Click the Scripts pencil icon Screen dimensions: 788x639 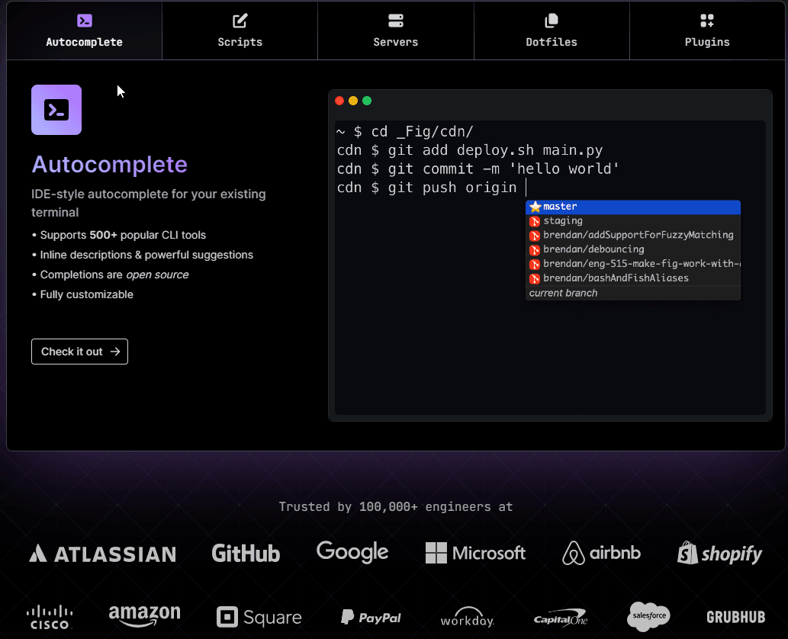point(240,21)
